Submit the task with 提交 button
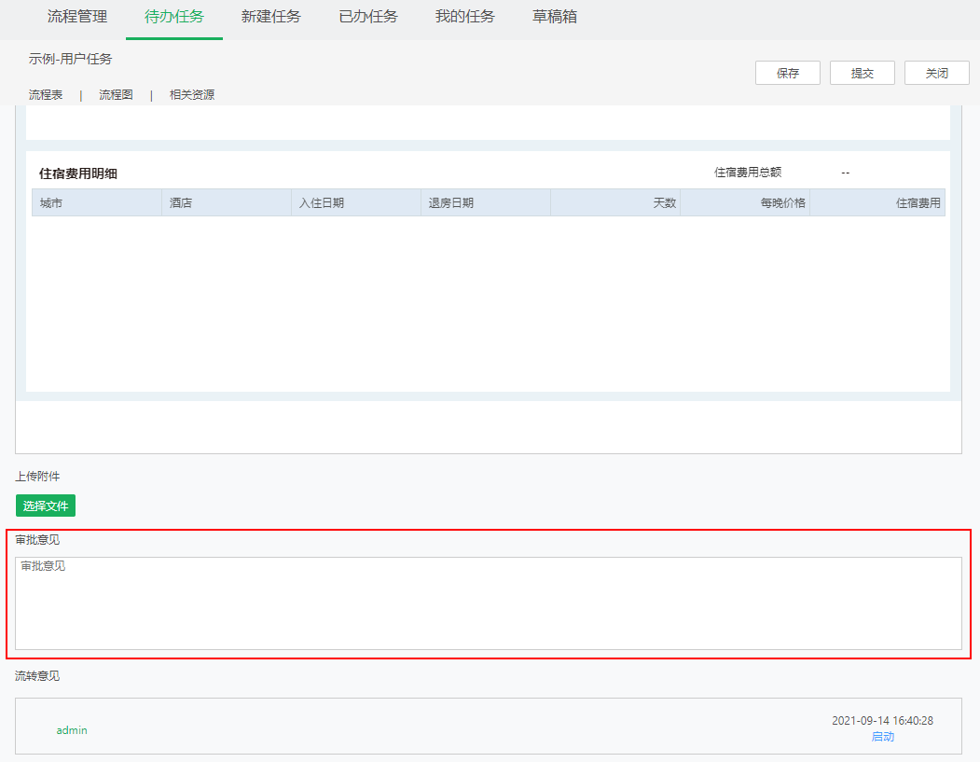The image size is (980, 762). click(x=863, y=73)
